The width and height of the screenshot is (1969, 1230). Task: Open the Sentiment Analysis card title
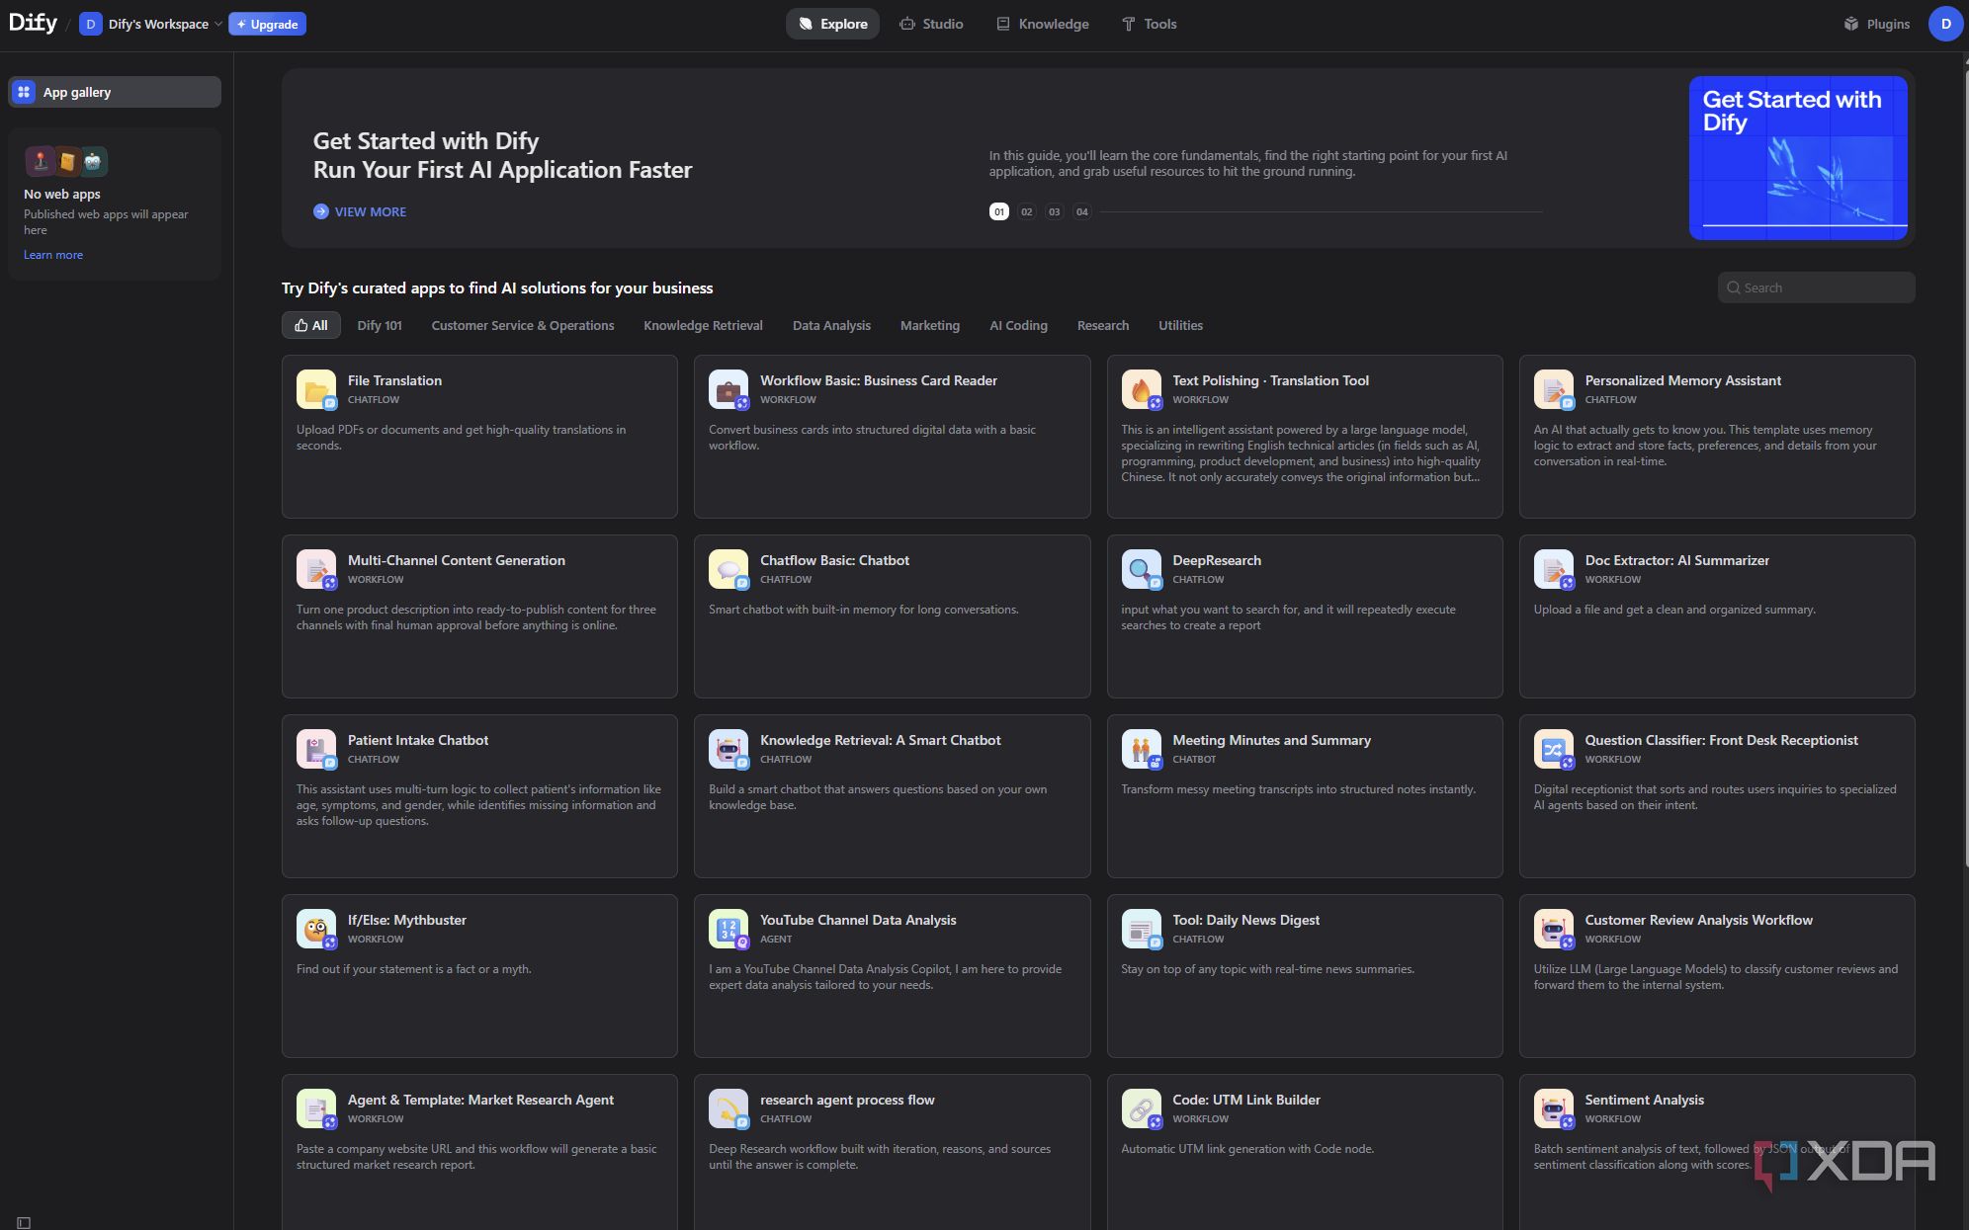[1644, 1100]
